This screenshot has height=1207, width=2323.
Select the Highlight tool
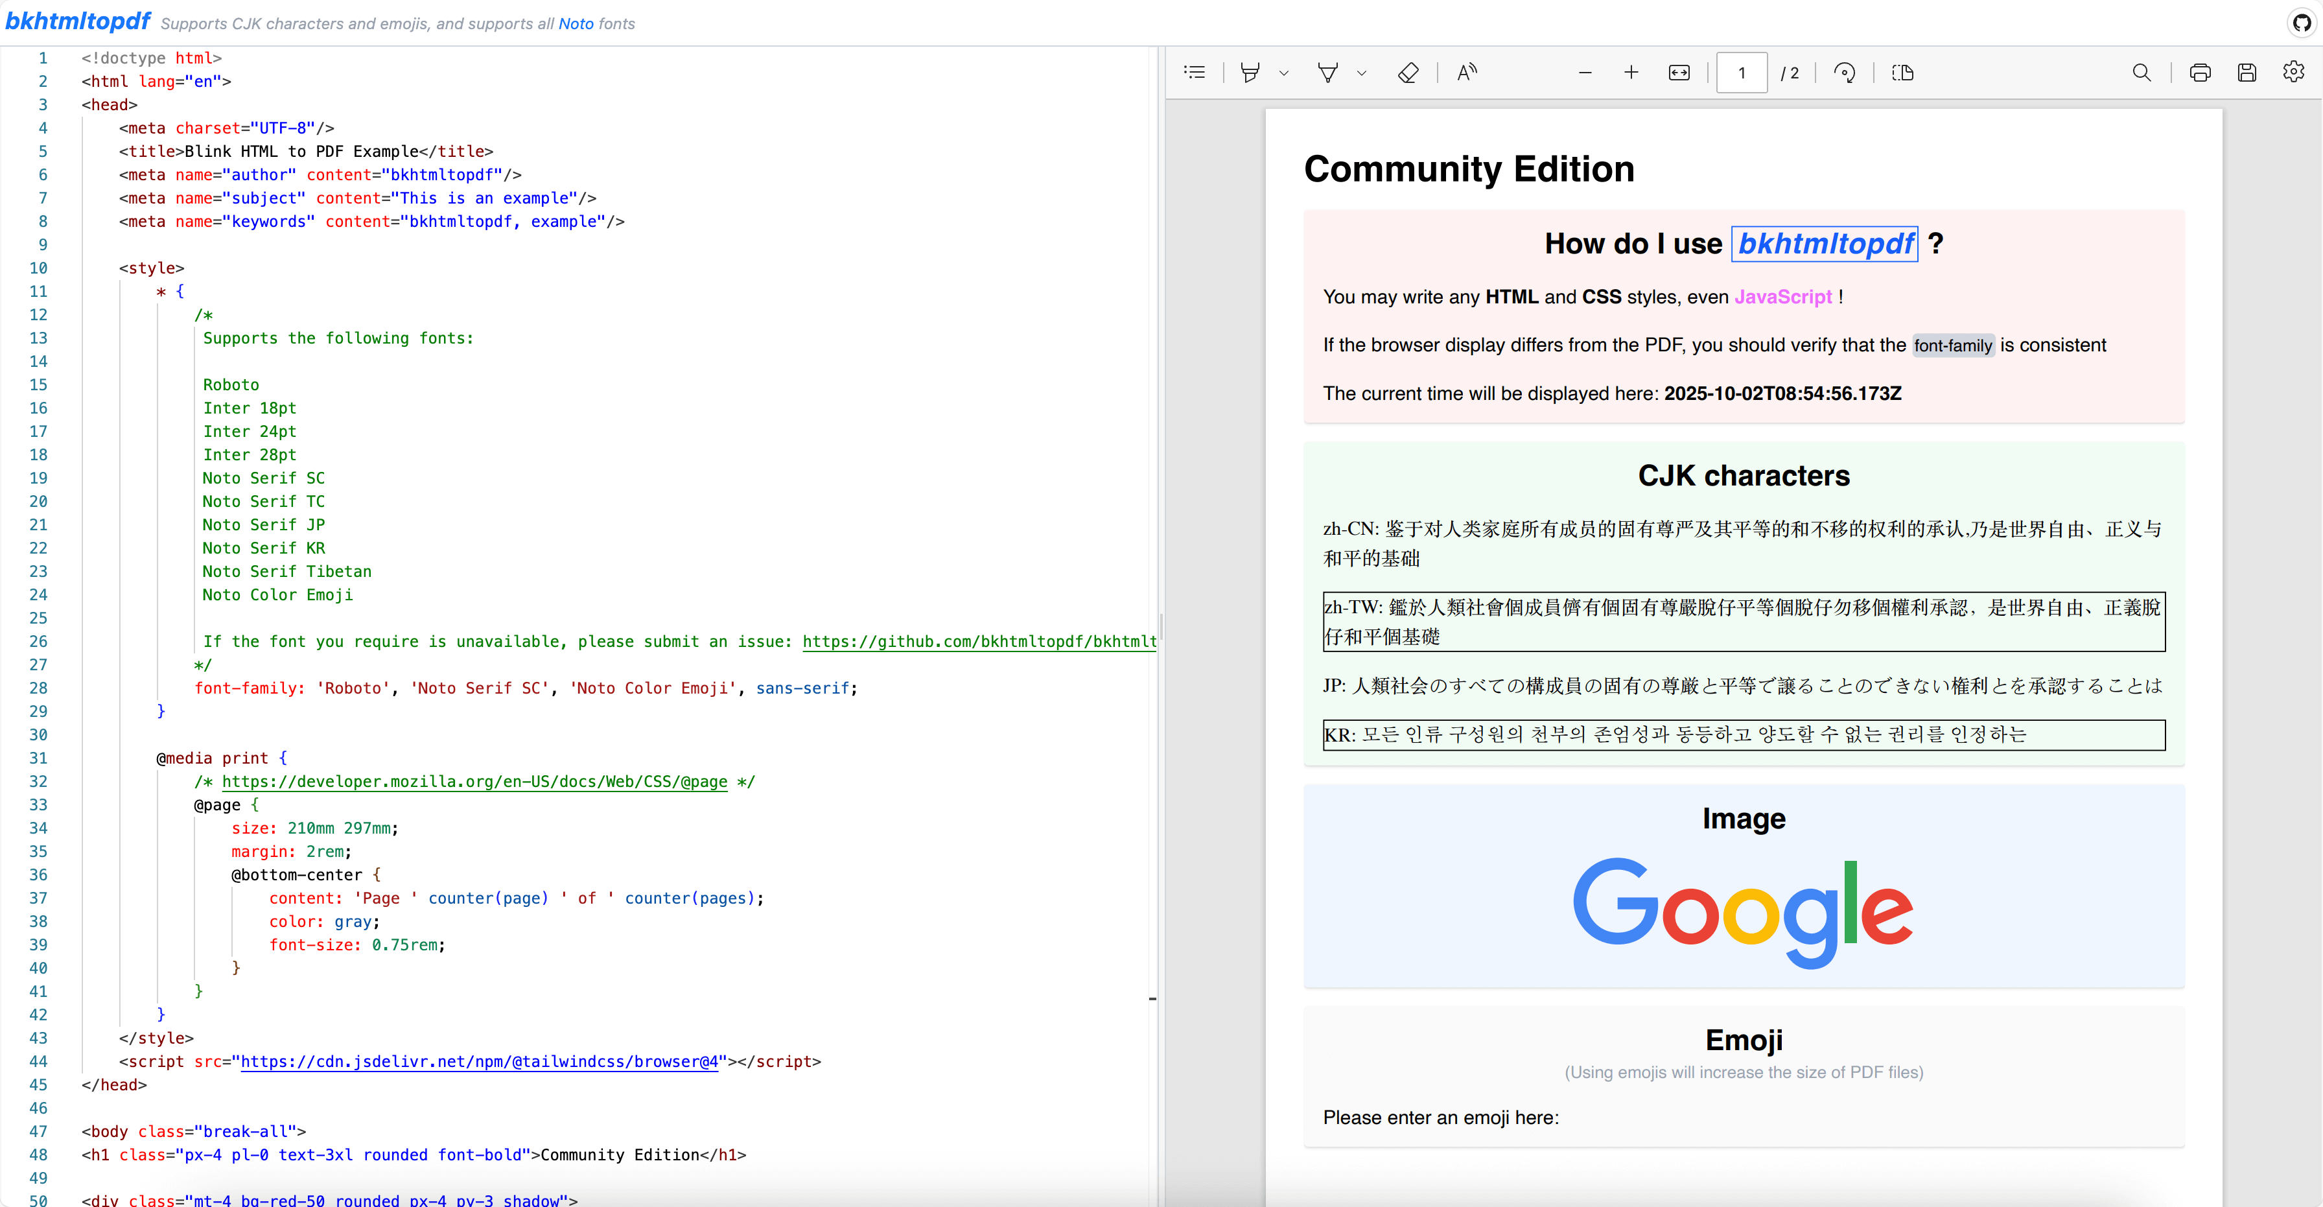click(1250, 72)
